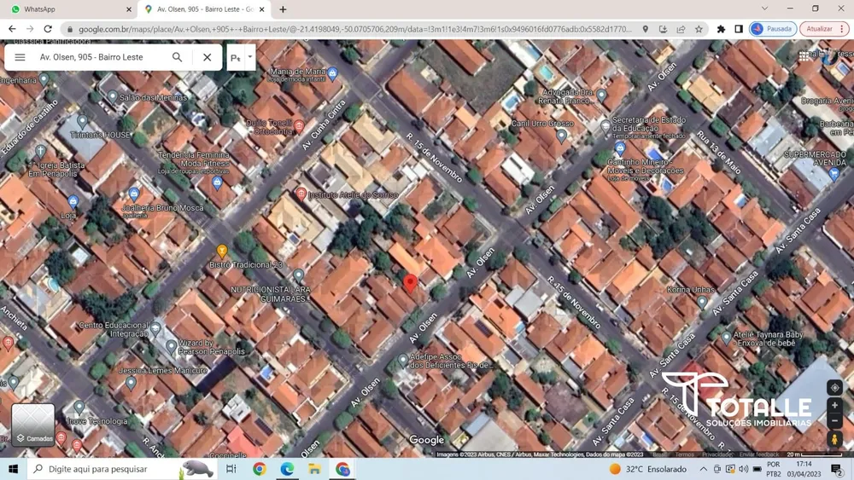Click Enviar feedback link
Screen dimensions: 854x480
[759, 454]
